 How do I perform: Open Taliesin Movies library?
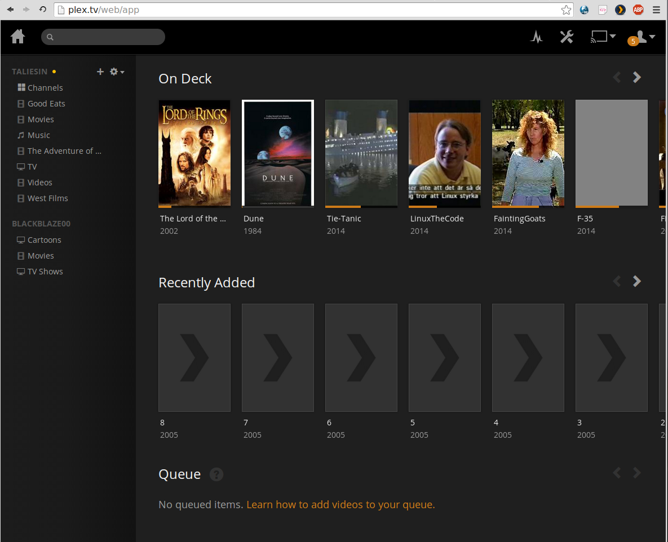coord(36,119)
